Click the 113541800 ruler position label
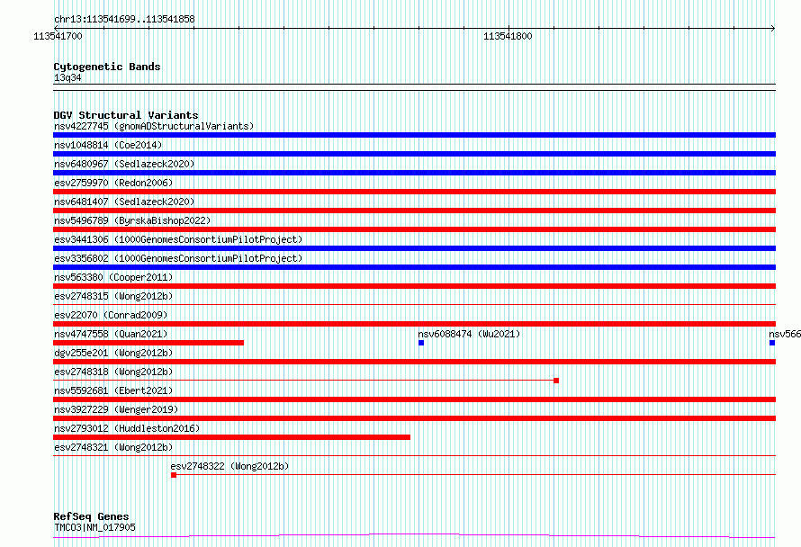The height and width of the screenshot is (547, 801). pos(508,36)
